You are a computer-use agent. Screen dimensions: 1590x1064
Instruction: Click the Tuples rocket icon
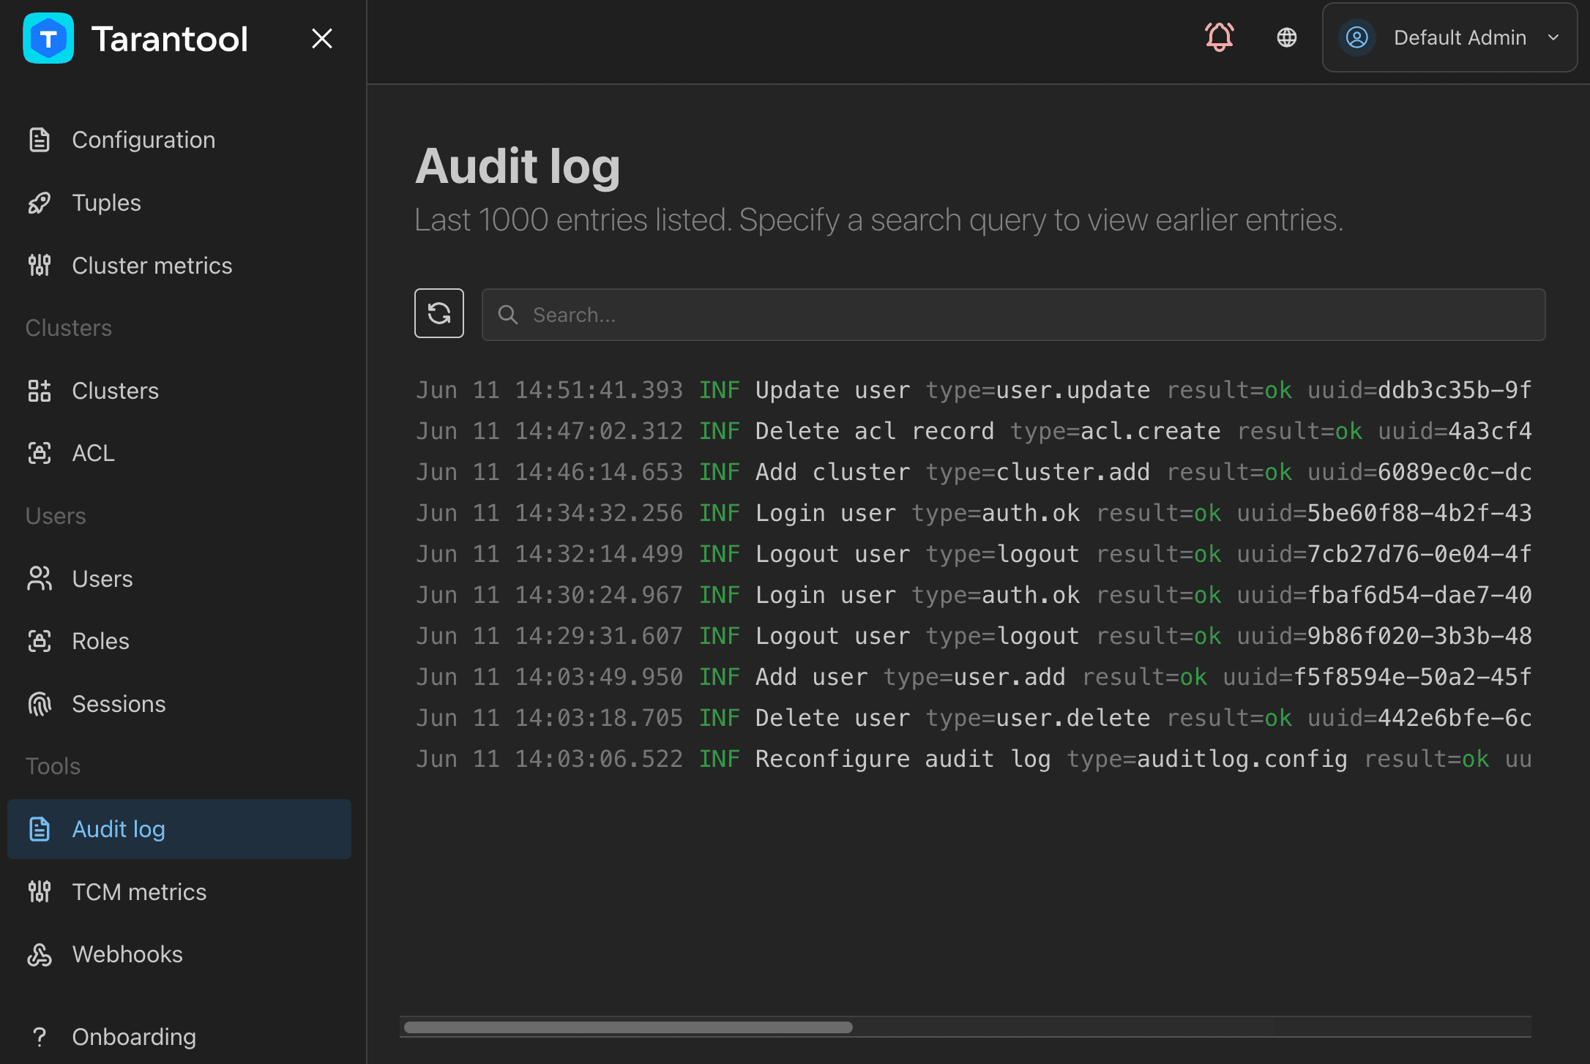[x=40, y=203]
